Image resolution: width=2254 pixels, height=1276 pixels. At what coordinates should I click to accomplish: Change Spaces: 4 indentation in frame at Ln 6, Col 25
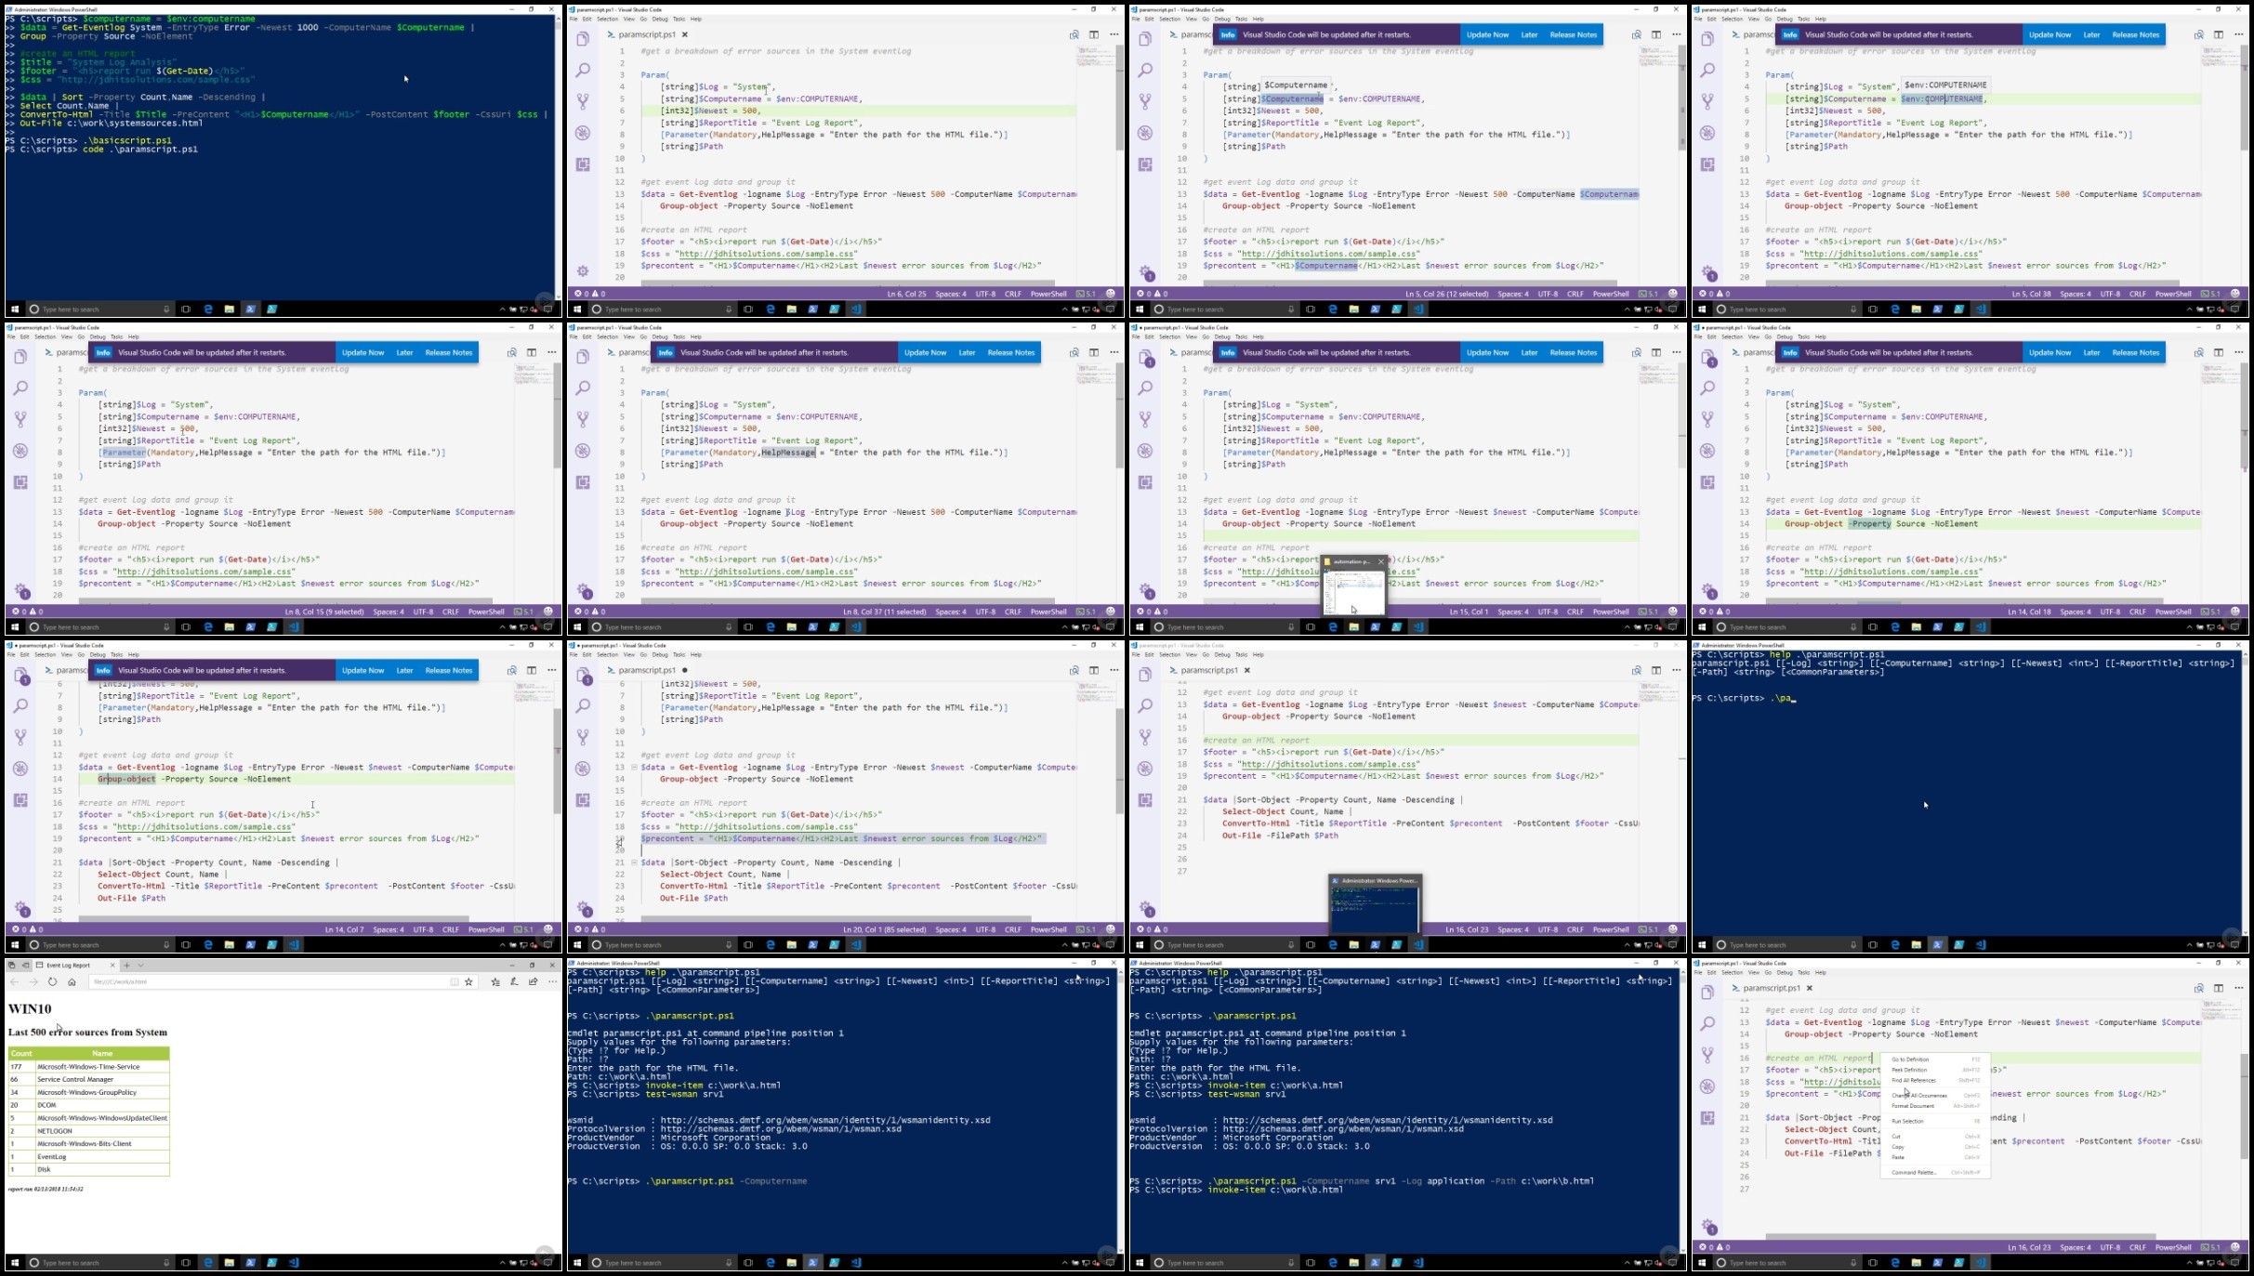[x=950, y=294]
